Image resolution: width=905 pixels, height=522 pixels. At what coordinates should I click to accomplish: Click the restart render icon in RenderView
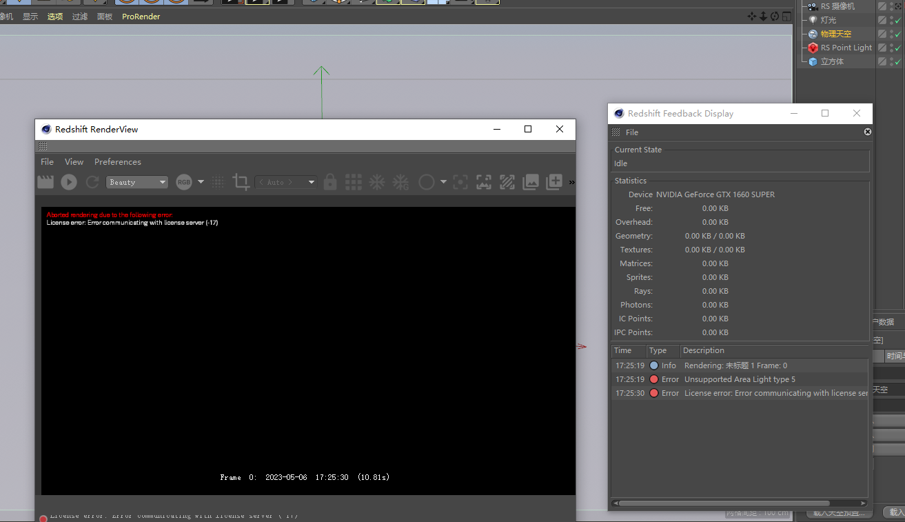click(x=92, y=181)
